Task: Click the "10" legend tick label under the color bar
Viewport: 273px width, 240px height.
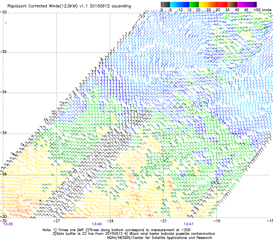Action: 180,10
